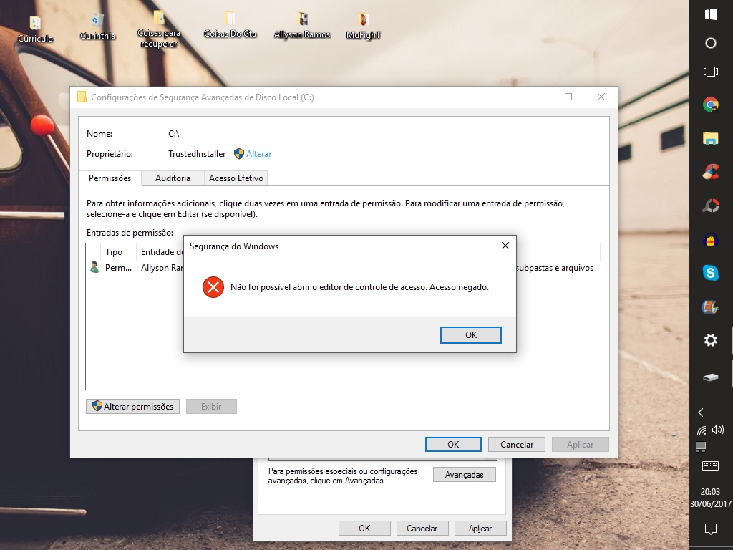Click the shield icon beside Alterar
This screenshot has height=550, width=733.
[239, 154]
